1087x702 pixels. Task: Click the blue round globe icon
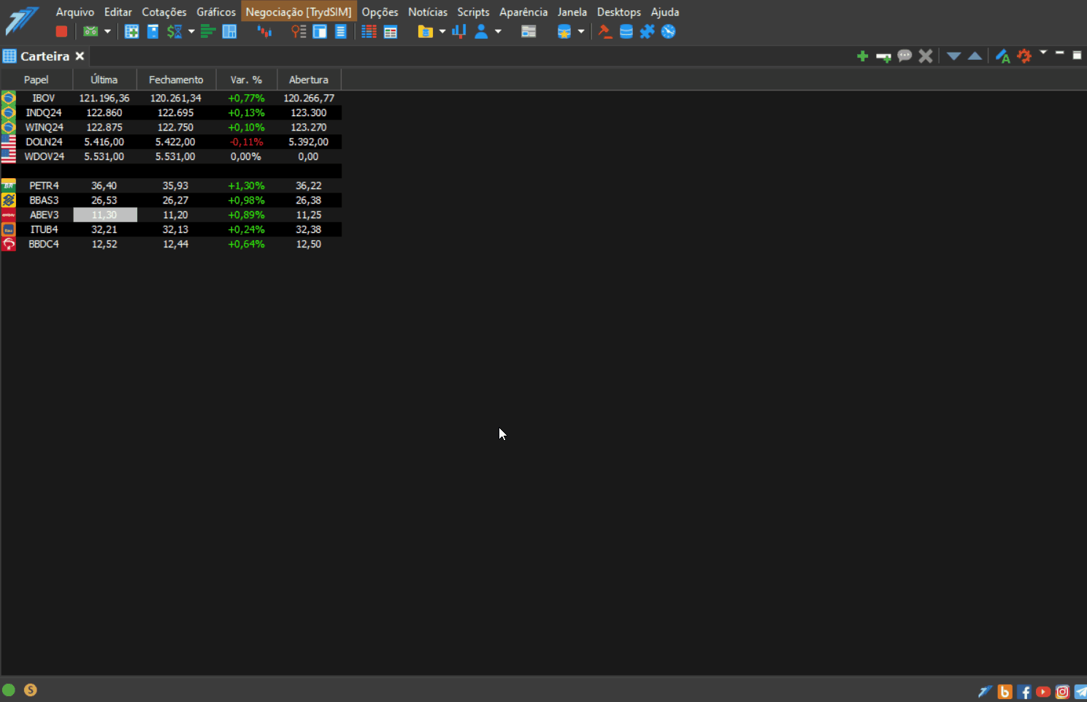coord(668,31)
